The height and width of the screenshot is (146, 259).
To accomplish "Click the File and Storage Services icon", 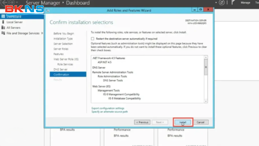I will click(3, 33).
